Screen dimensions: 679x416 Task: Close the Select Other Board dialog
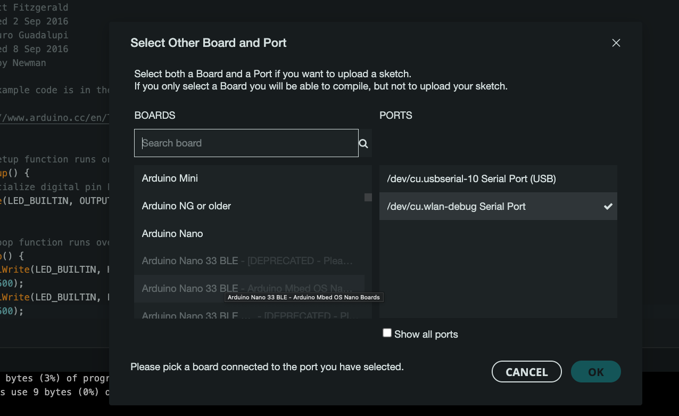pyautogui.click(x=616, y=43)
